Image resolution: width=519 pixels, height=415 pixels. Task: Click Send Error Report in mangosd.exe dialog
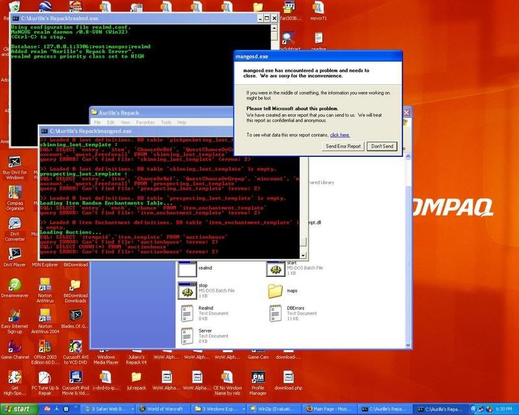coord(343,147)
